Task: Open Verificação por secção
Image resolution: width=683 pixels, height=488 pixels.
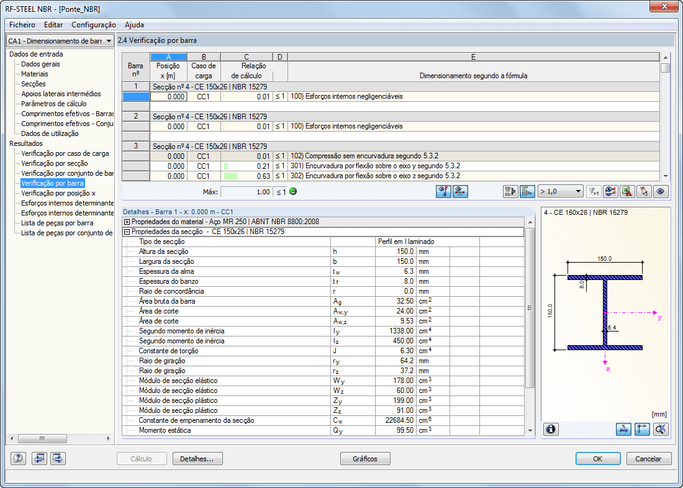Action: click(55, 163)
